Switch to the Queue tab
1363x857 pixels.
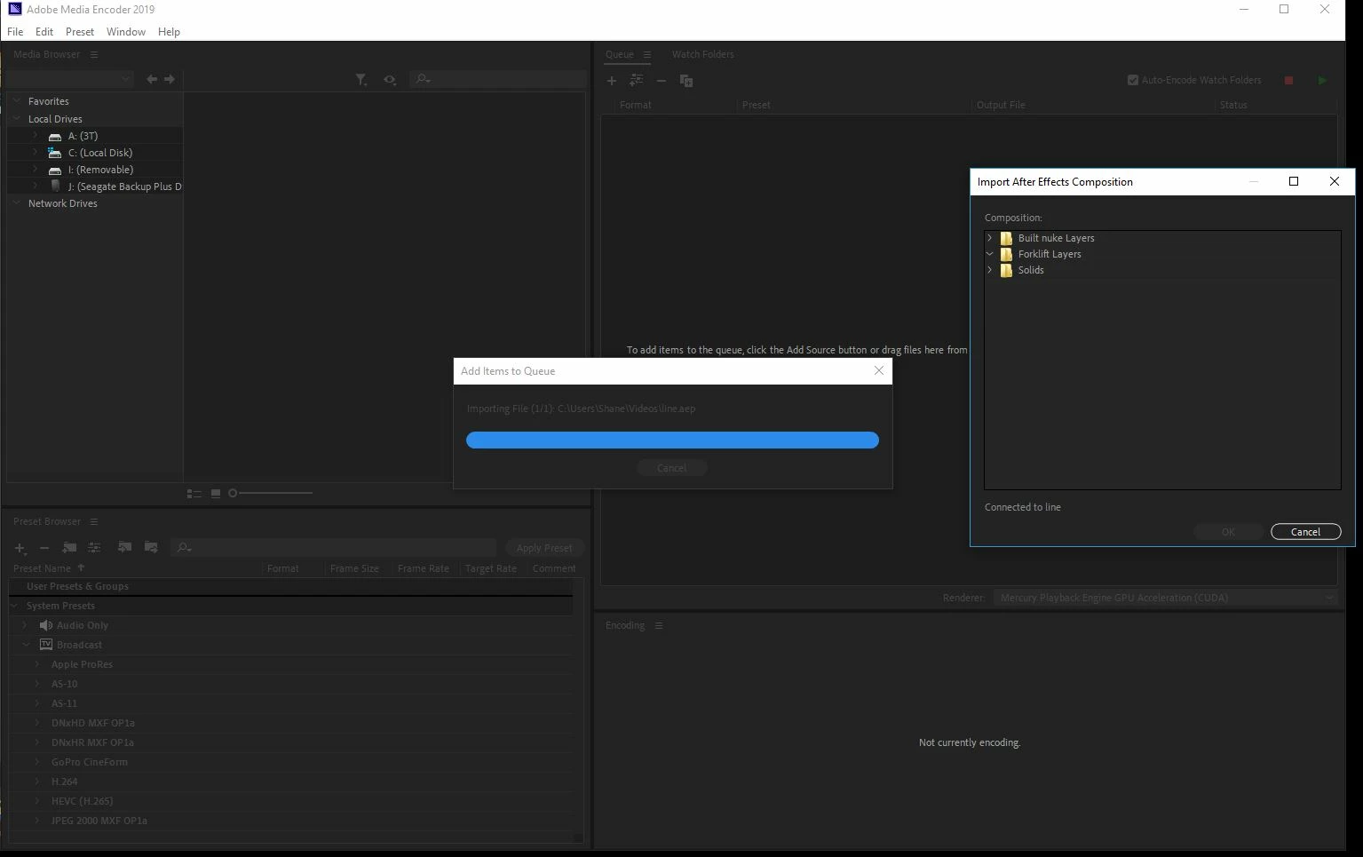click(x=619, y=54)
